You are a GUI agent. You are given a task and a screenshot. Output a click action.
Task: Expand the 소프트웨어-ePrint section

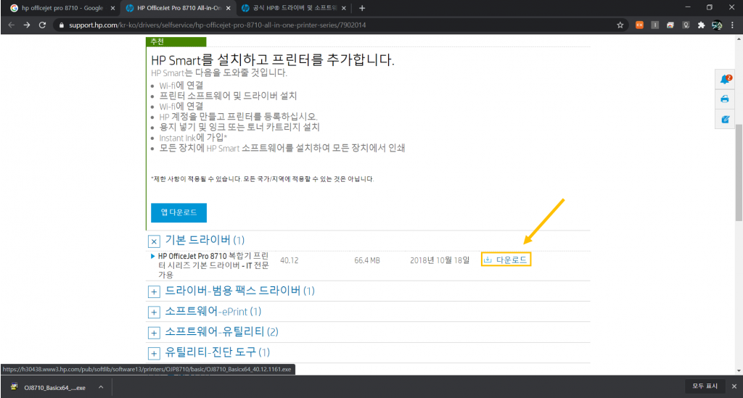[154, 312]
